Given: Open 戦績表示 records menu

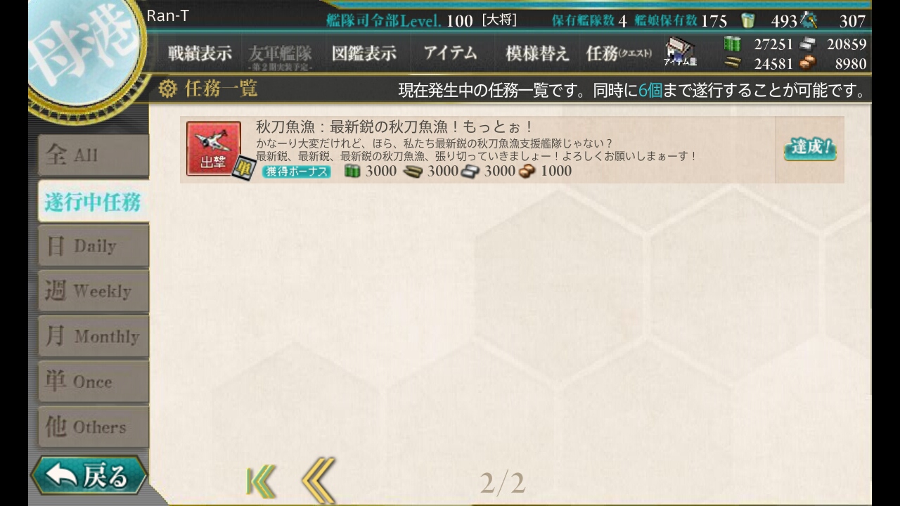Looking at the screenshot, I should (x=200, y=53).
